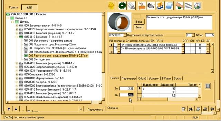Viewport: 221px width, 124px height.
Task: Click the printer icon in bottom toolbar
Action: 205,109
